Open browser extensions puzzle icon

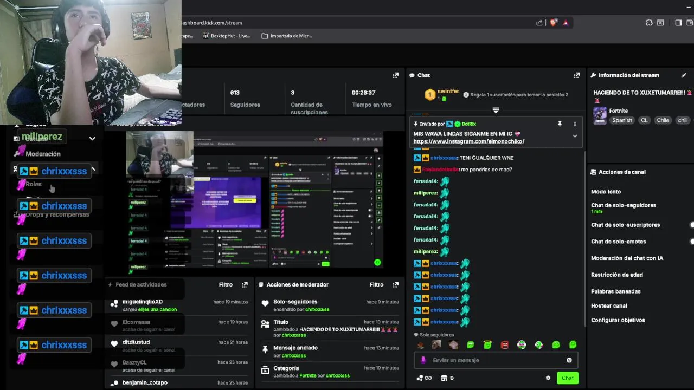[649, 23]
